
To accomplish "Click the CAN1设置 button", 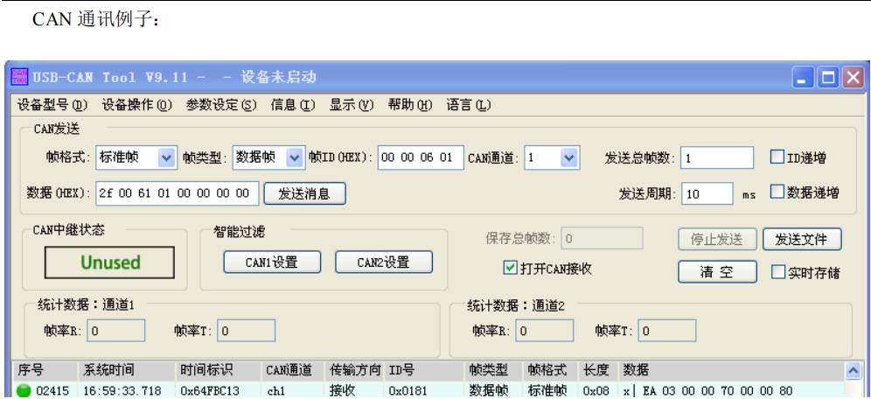I will point(271,262).
